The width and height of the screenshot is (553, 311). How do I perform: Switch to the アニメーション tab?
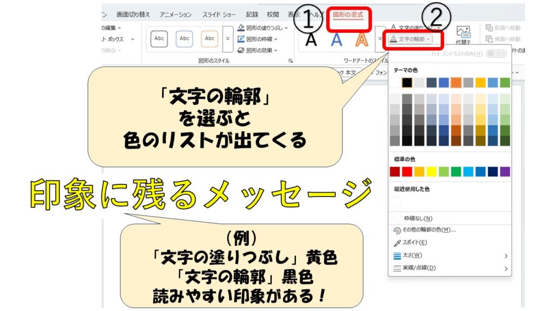point(176,15)
